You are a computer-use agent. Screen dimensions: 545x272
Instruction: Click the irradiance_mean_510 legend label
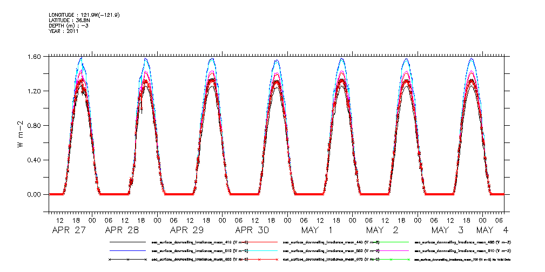tap(200, 251)
